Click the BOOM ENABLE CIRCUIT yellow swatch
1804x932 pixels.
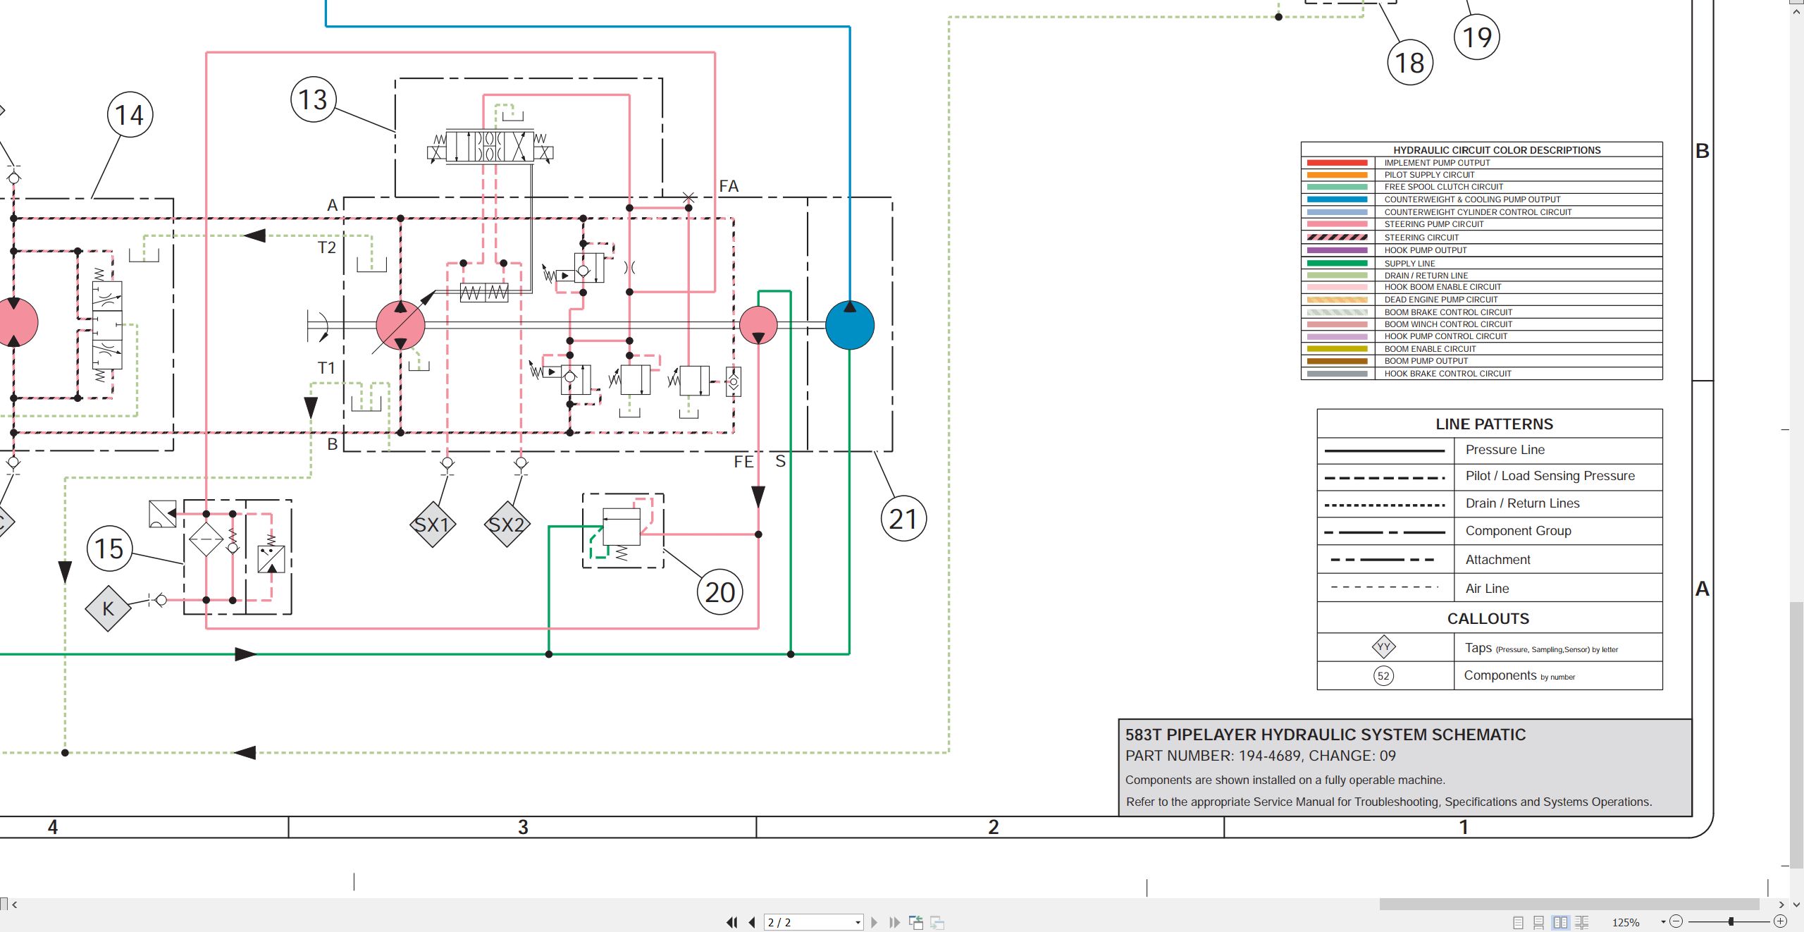[1337, 349]
